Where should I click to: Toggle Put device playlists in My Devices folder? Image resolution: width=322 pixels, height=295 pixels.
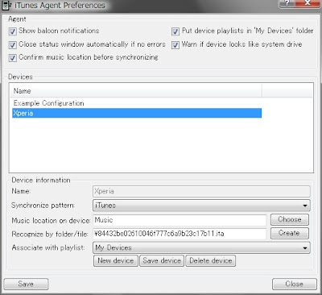tap(175, 31)
